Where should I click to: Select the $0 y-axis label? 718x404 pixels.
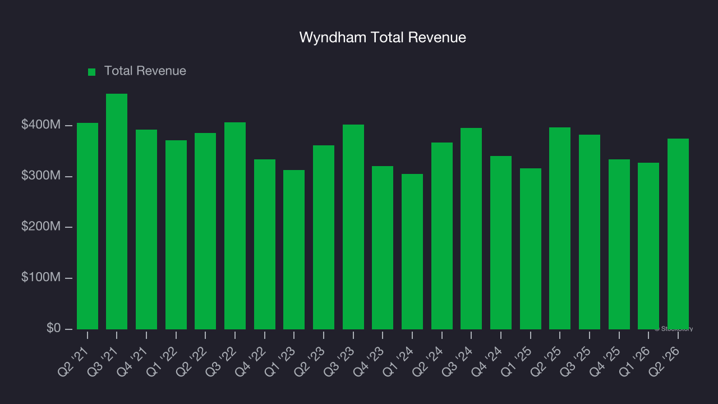coord(54,329)
